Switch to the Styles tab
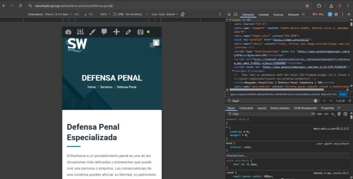The image size is (353, 179). point(231,108)
